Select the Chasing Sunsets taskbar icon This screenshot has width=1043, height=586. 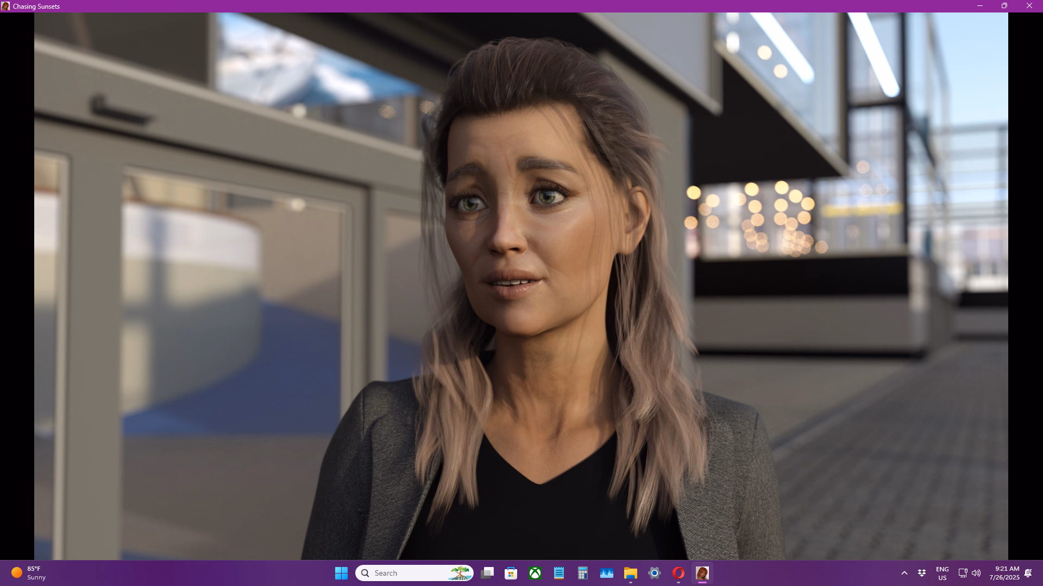(702, 573)
